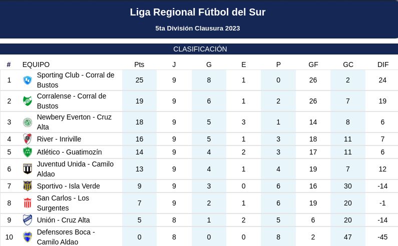The width and height of the screenshot is (398, 246).
Task: Click the CLASIFICACIÓN section header bar
Action: tap(199, 49)
